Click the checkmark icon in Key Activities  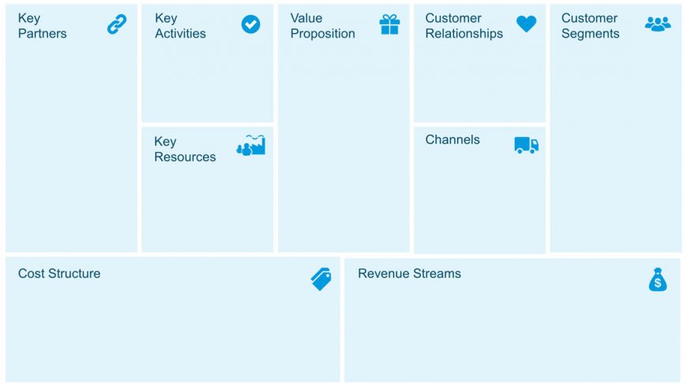[250, 24]
